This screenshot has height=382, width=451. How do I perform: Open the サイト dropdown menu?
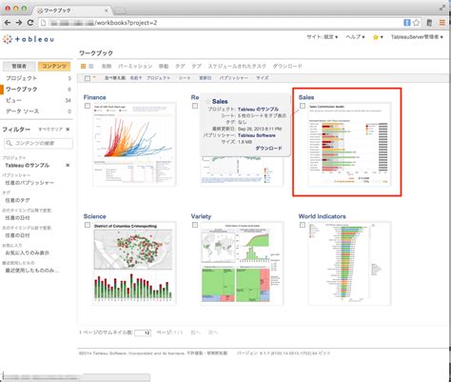(x=322, y=37)
